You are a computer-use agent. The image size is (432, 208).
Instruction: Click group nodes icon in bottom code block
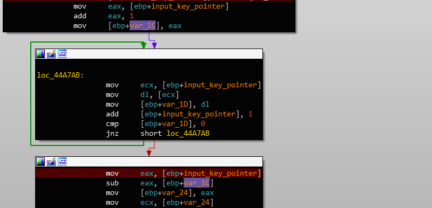click(62, 162)
